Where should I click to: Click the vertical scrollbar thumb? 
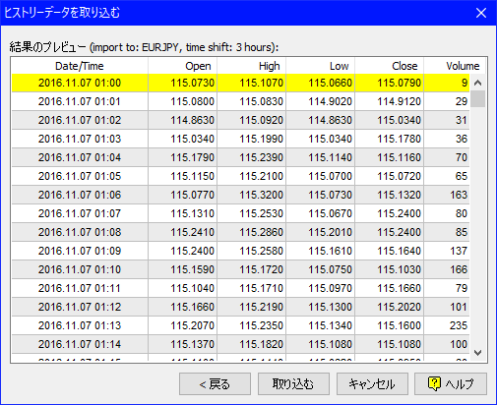coord(477,99)
